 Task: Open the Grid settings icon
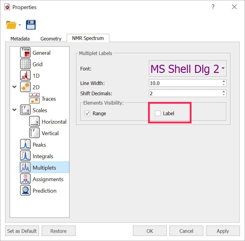(25, 64)
